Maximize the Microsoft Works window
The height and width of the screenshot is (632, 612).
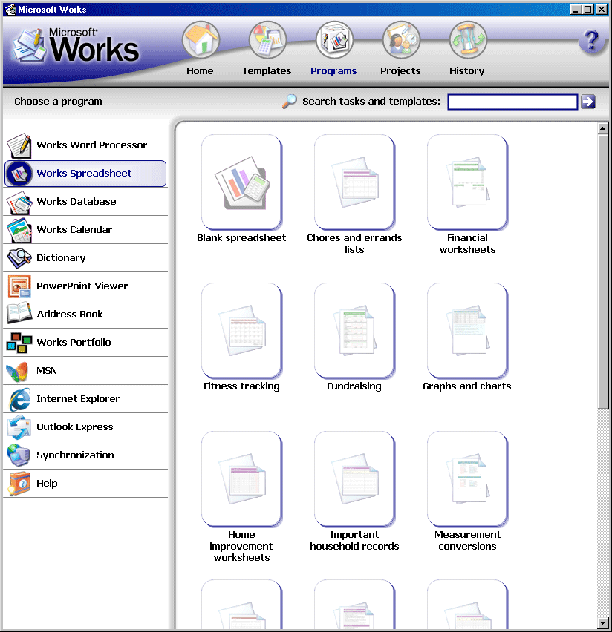(588, 9)
